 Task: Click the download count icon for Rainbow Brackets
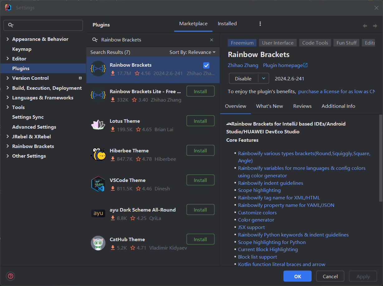point(113,74)
